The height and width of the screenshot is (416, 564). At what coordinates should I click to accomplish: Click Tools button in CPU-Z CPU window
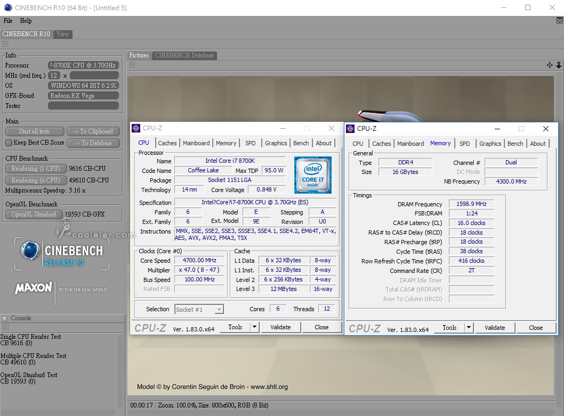[235, 327]
